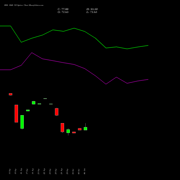Click the green candle above the 06 Oct label
Screen dimensions: 180x180
point(85,129)
